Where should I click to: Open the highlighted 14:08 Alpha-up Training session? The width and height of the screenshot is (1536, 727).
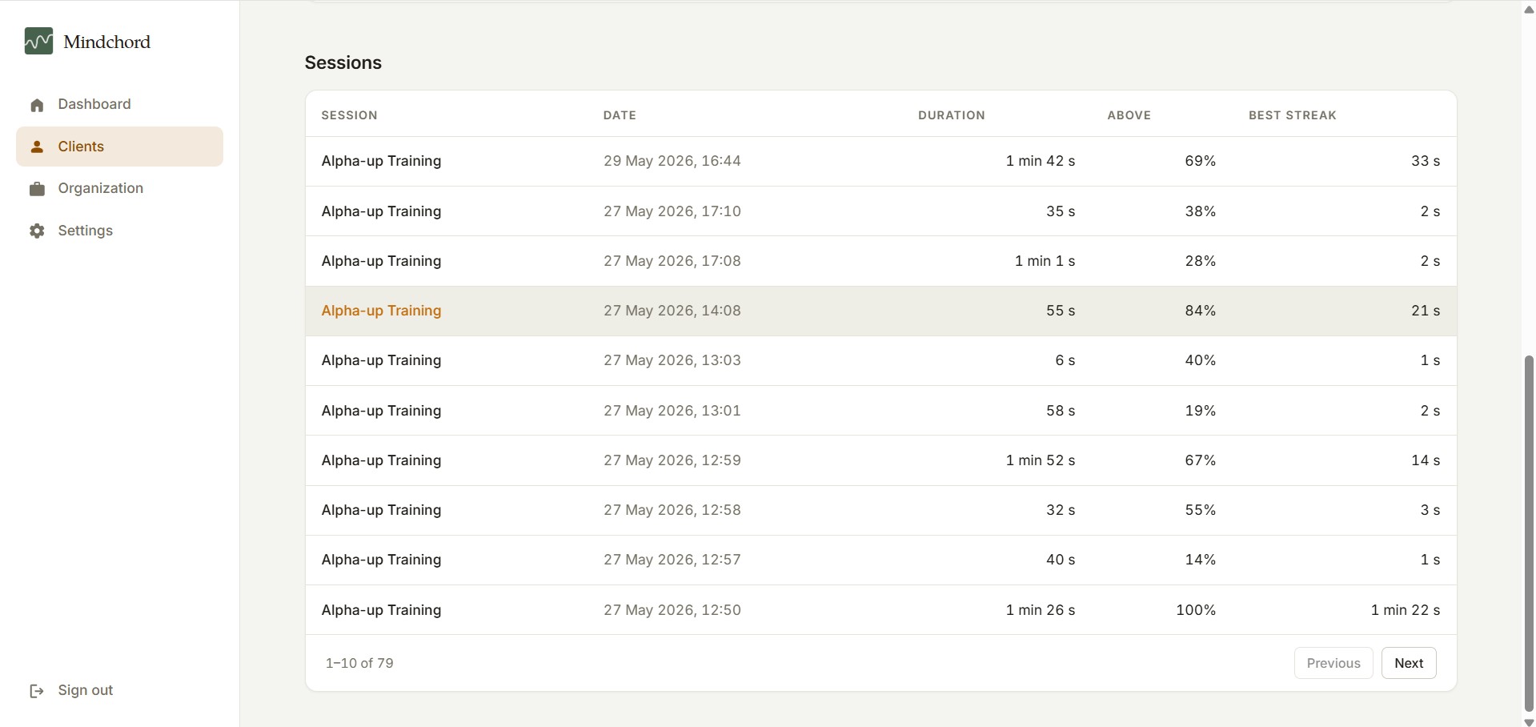click(880, 311)
